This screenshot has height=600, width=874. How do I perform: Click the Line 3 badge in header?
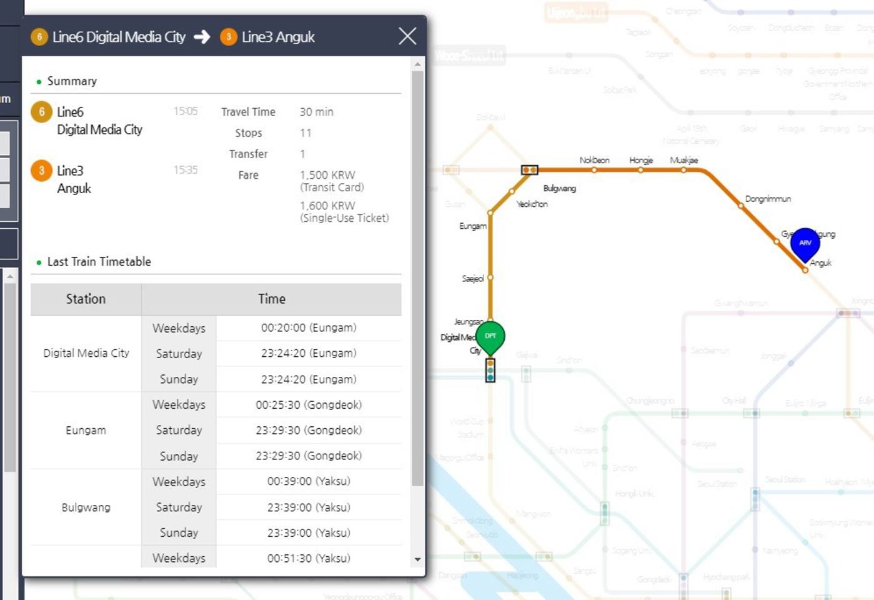tap(229, 37)
